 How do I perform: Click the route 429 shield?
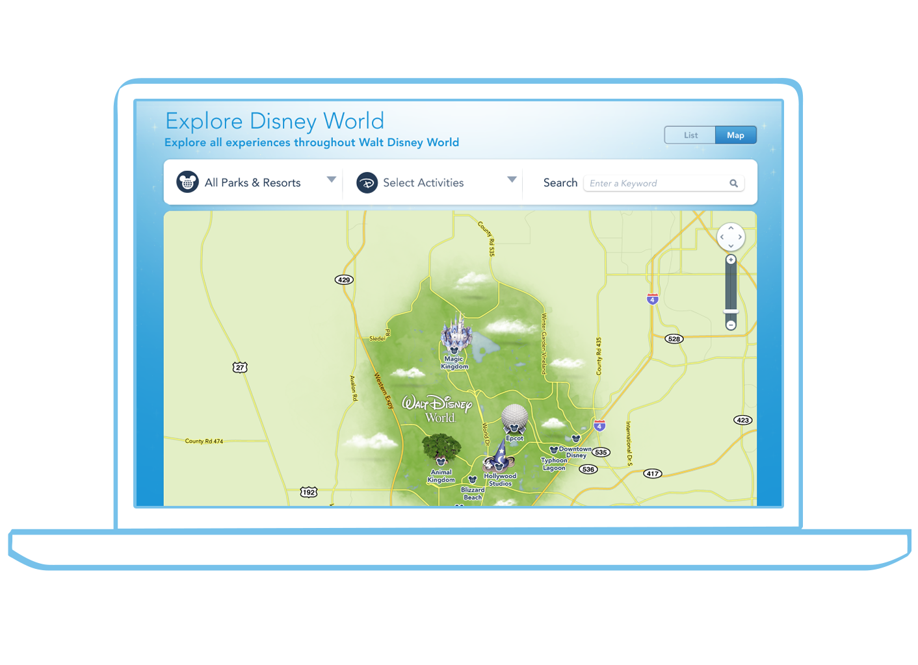344,280
